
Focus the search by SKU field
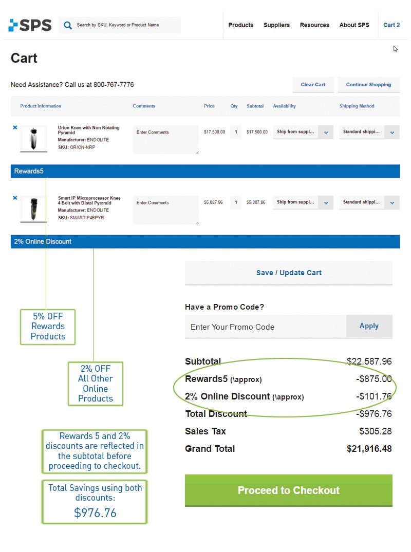point(120,25)
